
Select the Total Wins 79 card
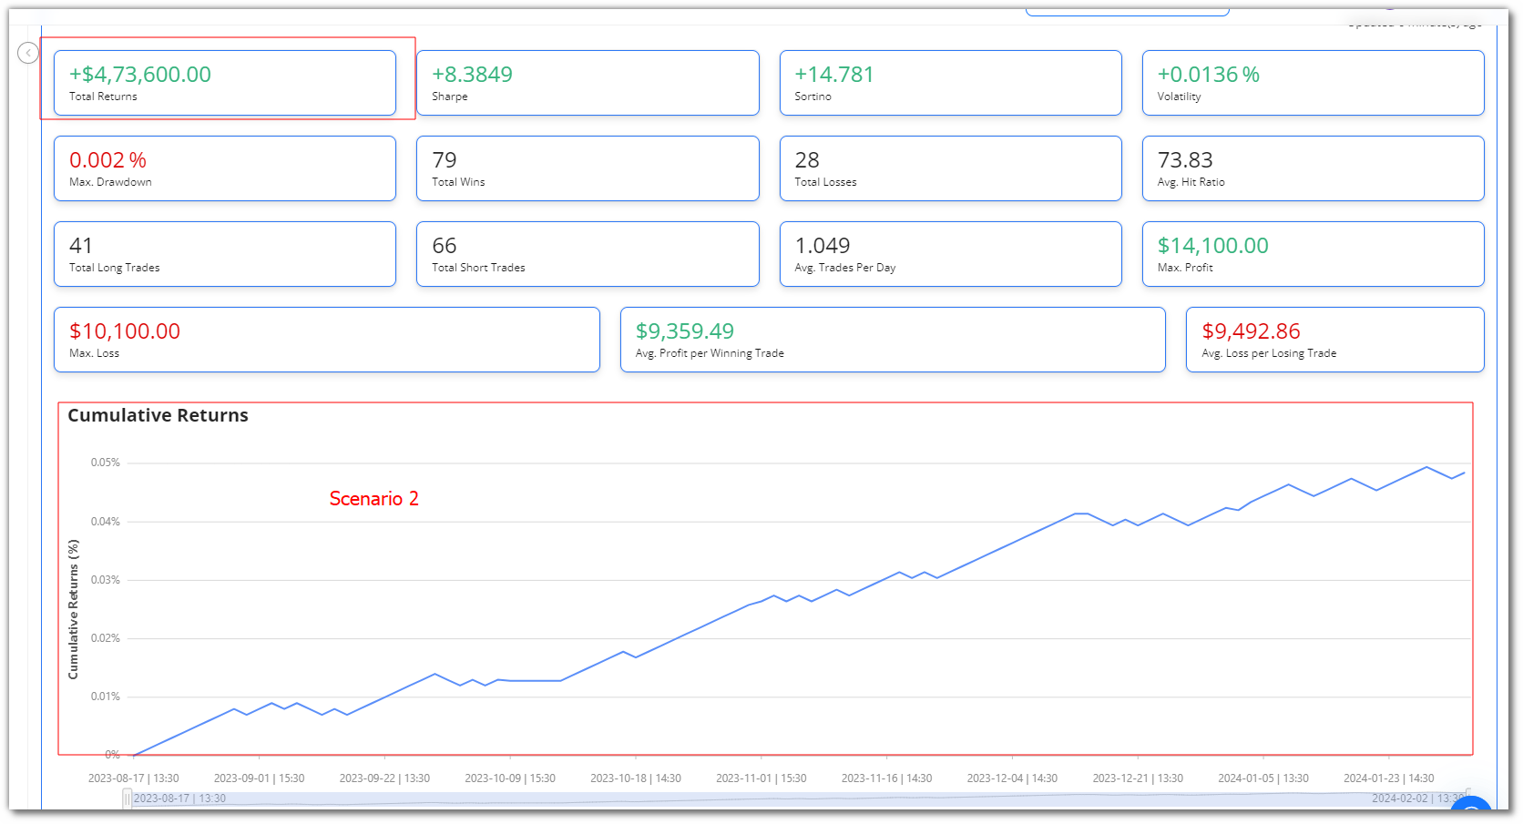click(588, 168)
